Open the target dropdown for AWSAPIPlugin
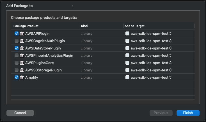This screenshot has width=206, height=122. 170,33
